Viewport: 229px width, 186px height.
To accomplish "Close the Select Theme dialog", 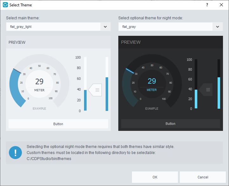I will 221,5.
